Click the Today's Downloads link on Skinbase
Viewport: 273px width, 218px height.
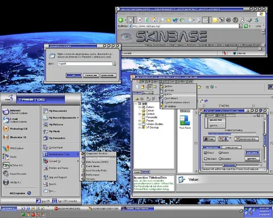(x=155, y=45)
